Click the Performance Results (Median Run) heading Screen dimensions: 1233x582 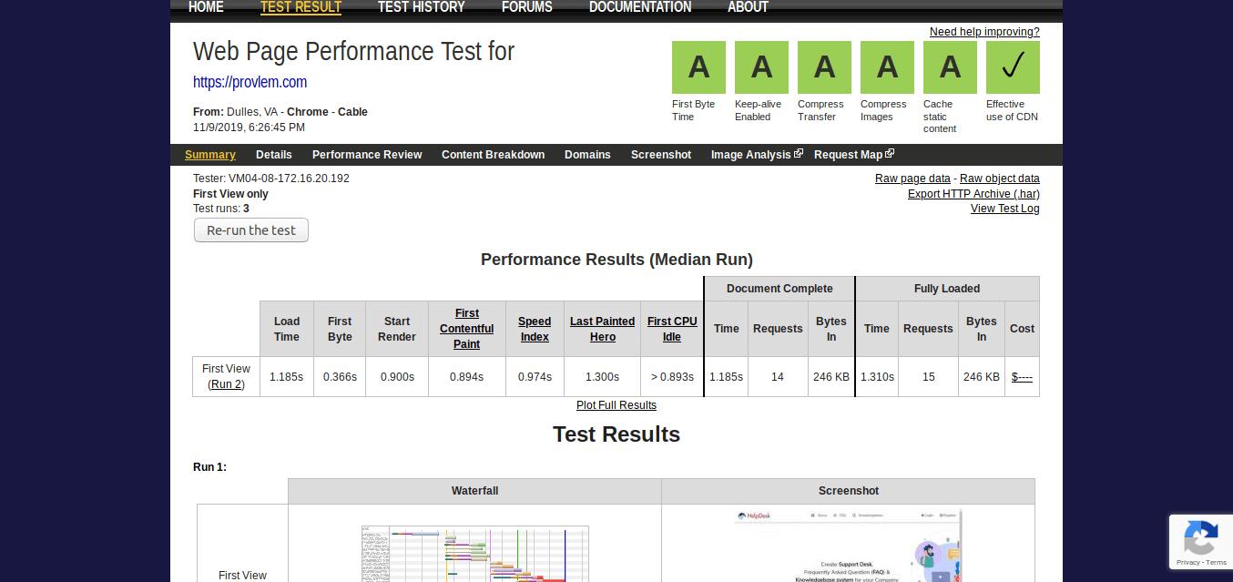(616, 260)
